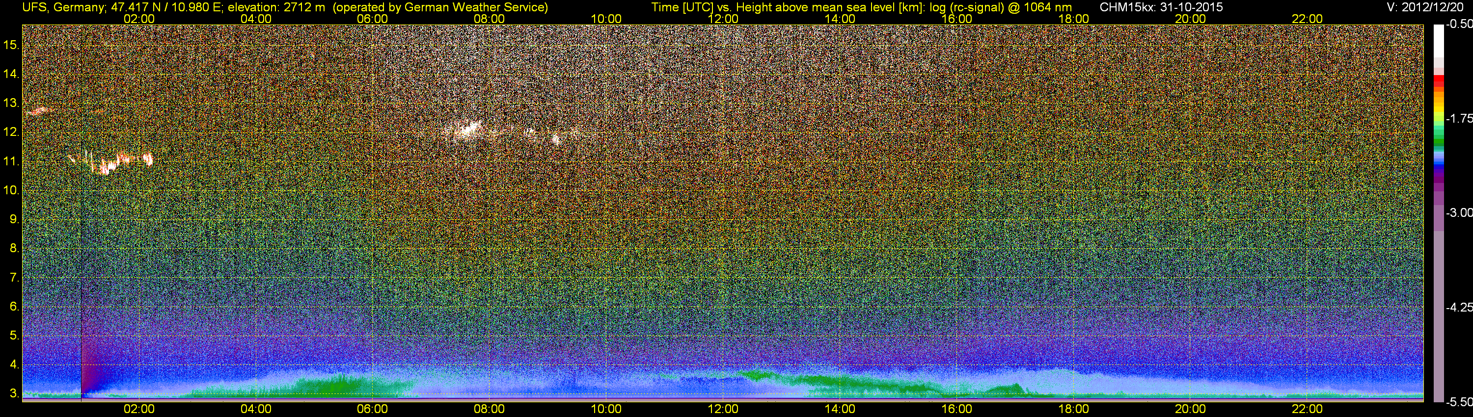Image resolution: width=1473 pixels, height=417 pixels.
Task: Click the "3." height axis label
Action: point(15,393)
